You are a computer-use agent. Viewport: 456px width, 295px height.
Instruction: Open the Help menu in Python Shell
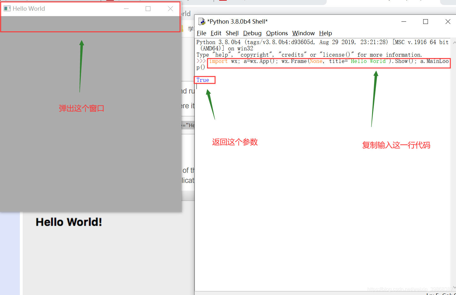click(x=325, y=33)
